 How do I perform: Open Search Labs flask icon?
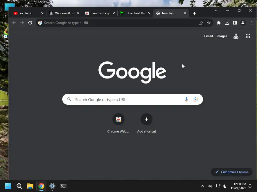(236, 36)
